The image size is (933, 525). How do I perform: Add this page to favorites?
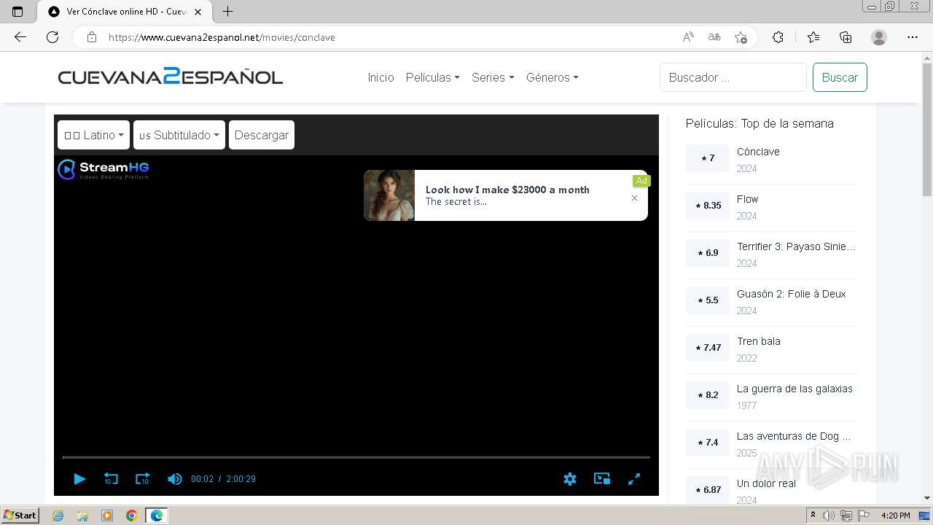pyautogui.click(x=741, y=37)
